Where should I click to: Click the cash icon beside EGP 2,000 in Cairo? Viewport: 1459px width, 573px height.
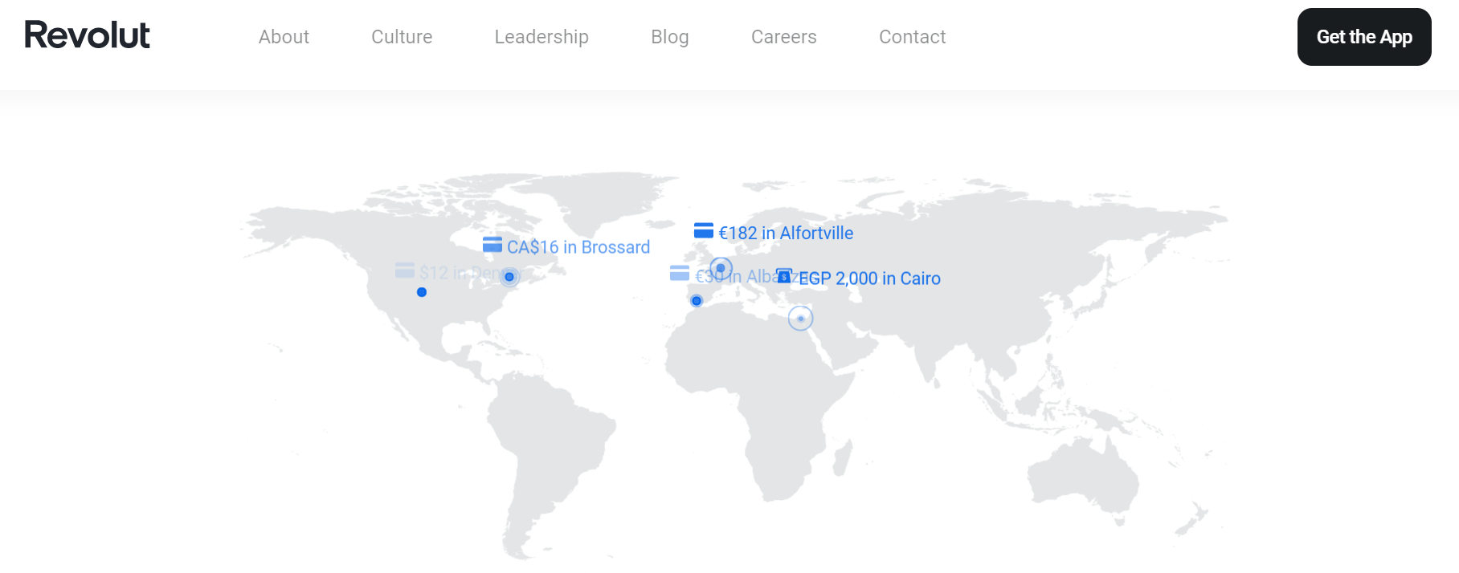pos(783,278)
